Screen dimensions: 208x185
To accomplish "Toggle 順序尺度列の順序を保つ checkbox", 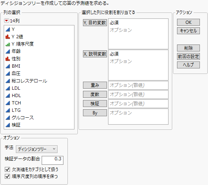I will point(7,177).
